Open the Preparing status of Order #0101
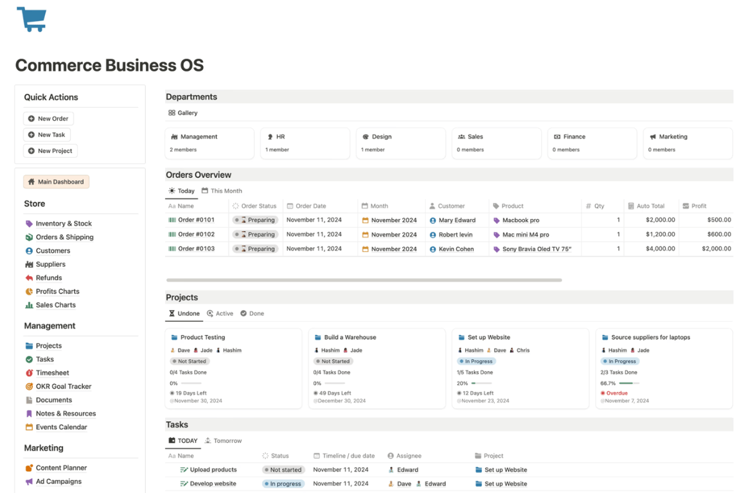 point(255,220)
